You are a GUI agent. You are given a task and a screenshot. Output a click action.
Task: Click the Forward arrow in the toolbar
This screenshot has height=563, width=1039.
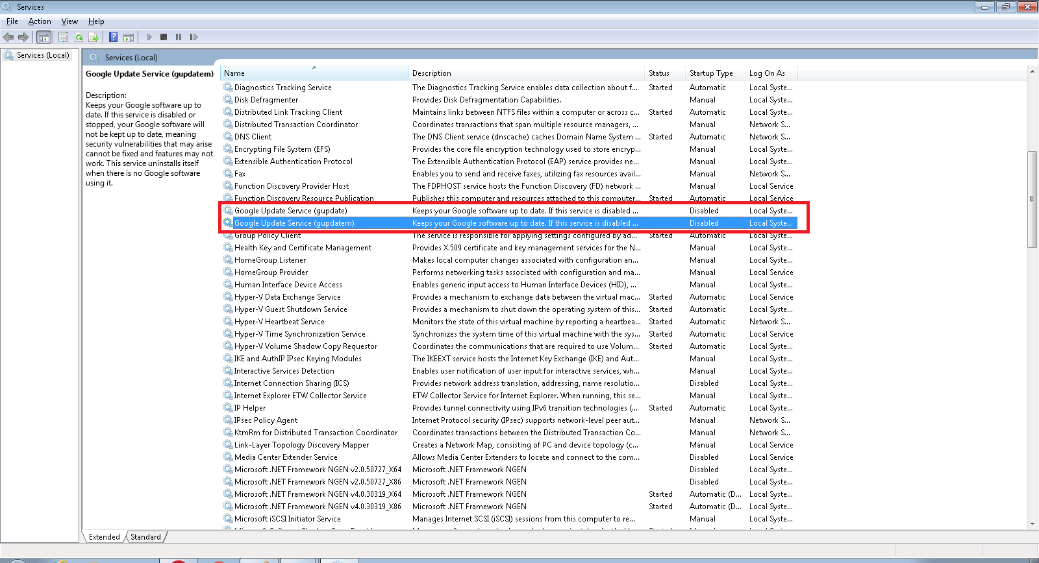coord(23,37)
